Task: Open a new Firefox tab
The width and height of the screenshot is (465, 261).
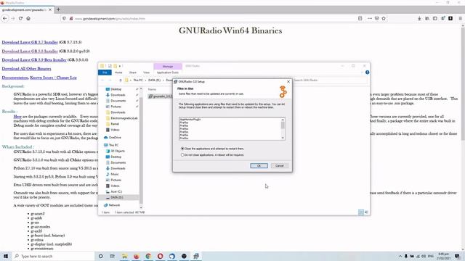Action: 58,9
